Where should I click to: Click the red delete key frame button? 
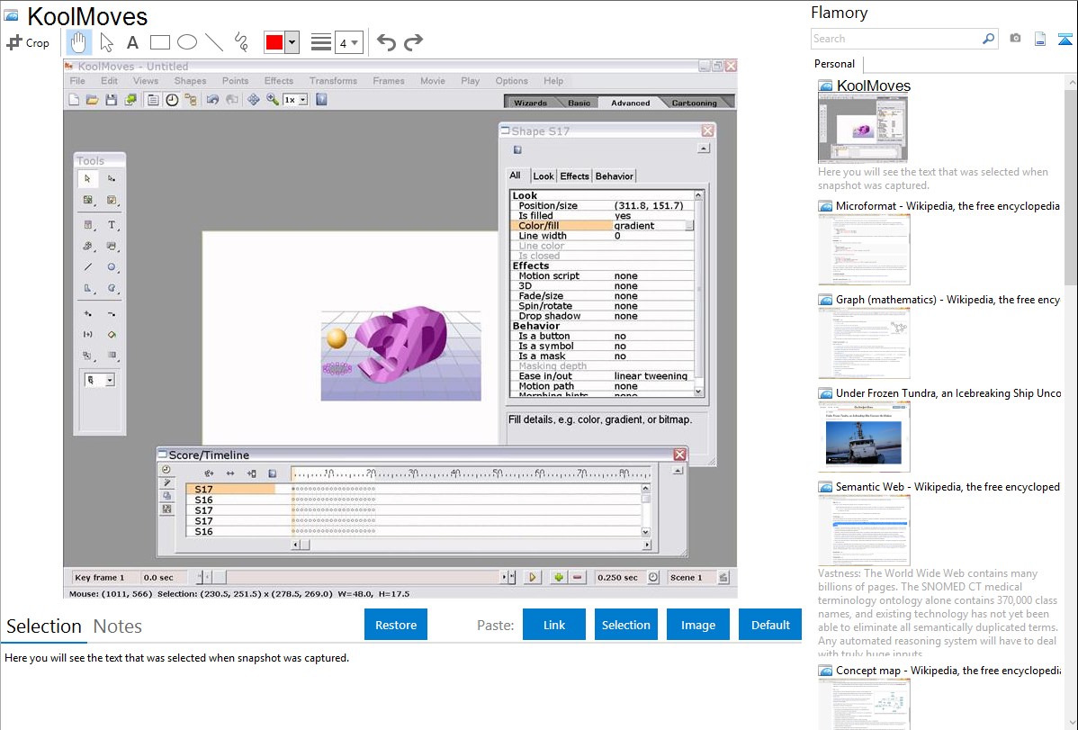(578, 577)
